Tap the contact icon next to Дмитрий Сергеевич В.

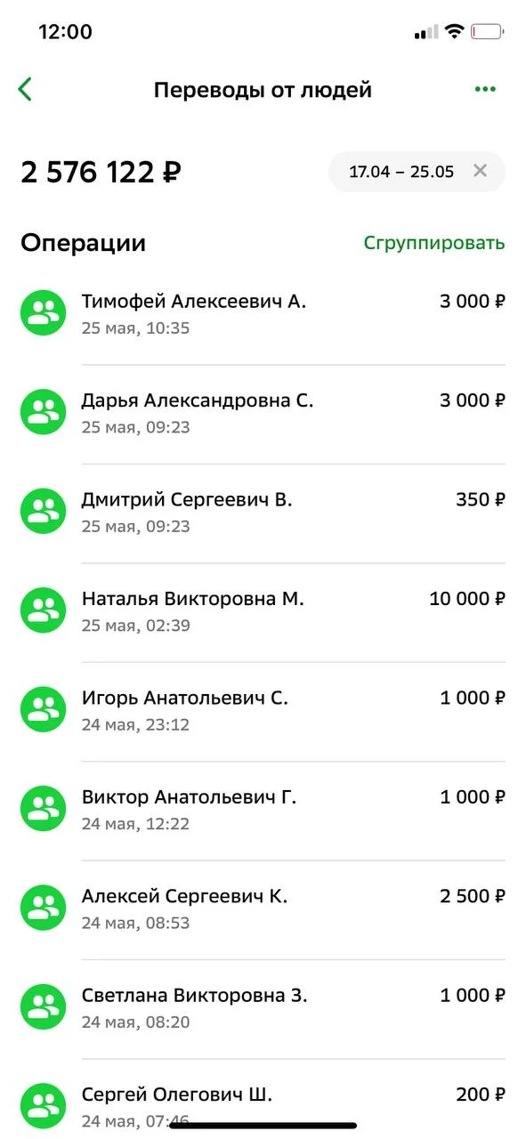(x=42, y=510)
